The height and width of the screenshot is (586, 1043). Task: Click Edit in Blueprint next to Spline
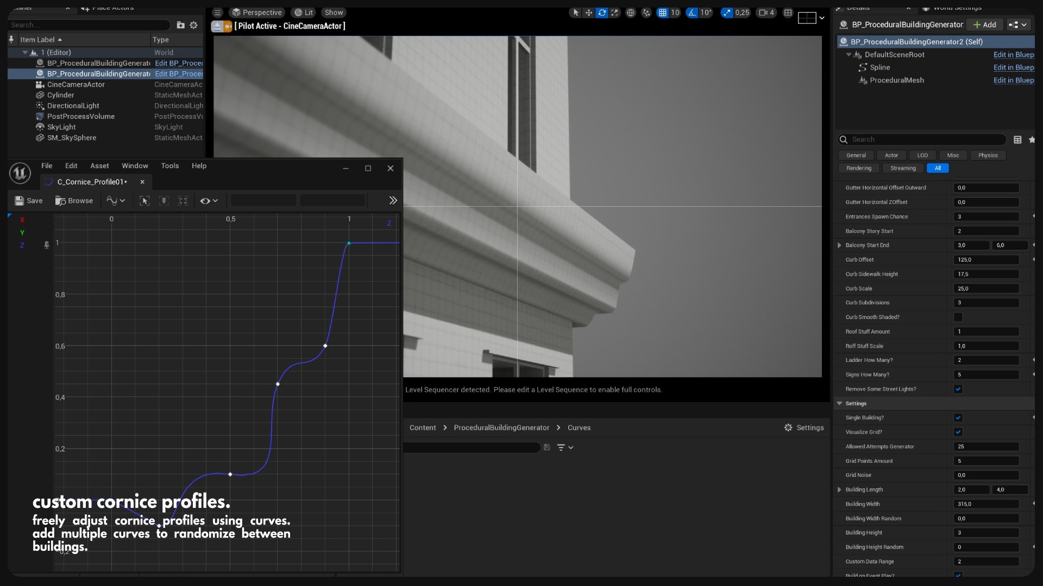(x=1013, y=67)
